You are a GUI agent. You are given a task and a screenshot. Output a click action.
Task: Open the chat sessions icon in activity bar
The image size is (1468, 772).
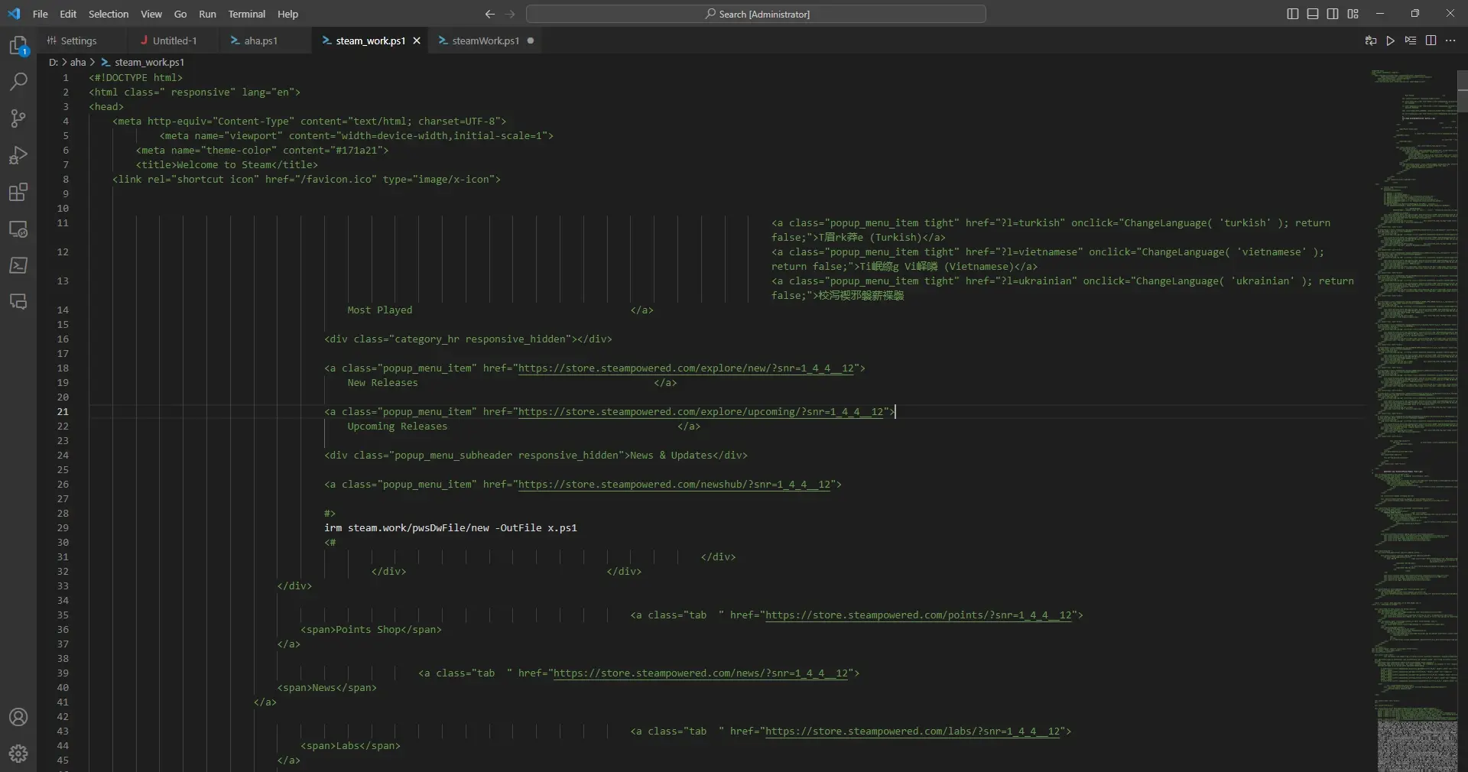pos(18,302)
